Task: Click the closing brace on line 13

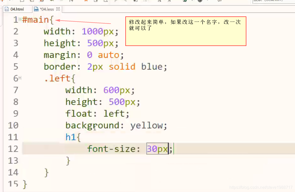Action: (68, 161)
